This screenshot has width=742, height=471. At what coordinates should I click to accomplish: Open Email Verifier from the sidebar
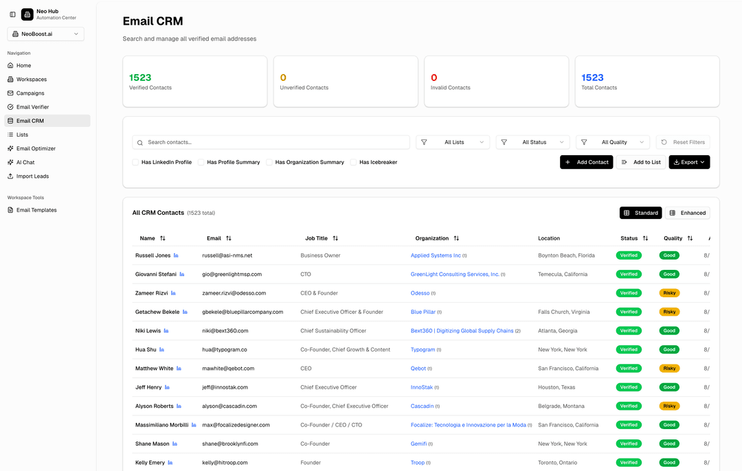coord(32,106)
